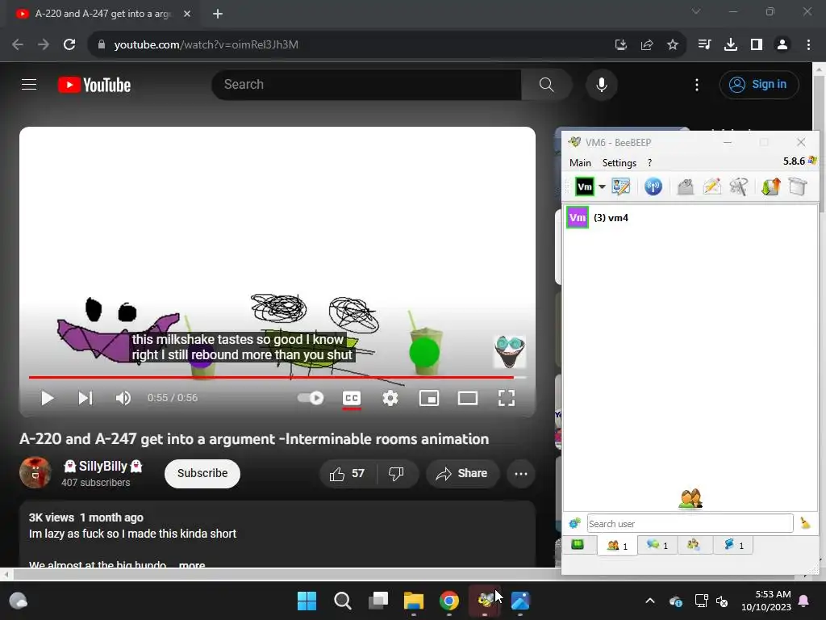Reload the page in Chrome
The width and height of the screenshot is (826, 620).
[x=69, y=45]
